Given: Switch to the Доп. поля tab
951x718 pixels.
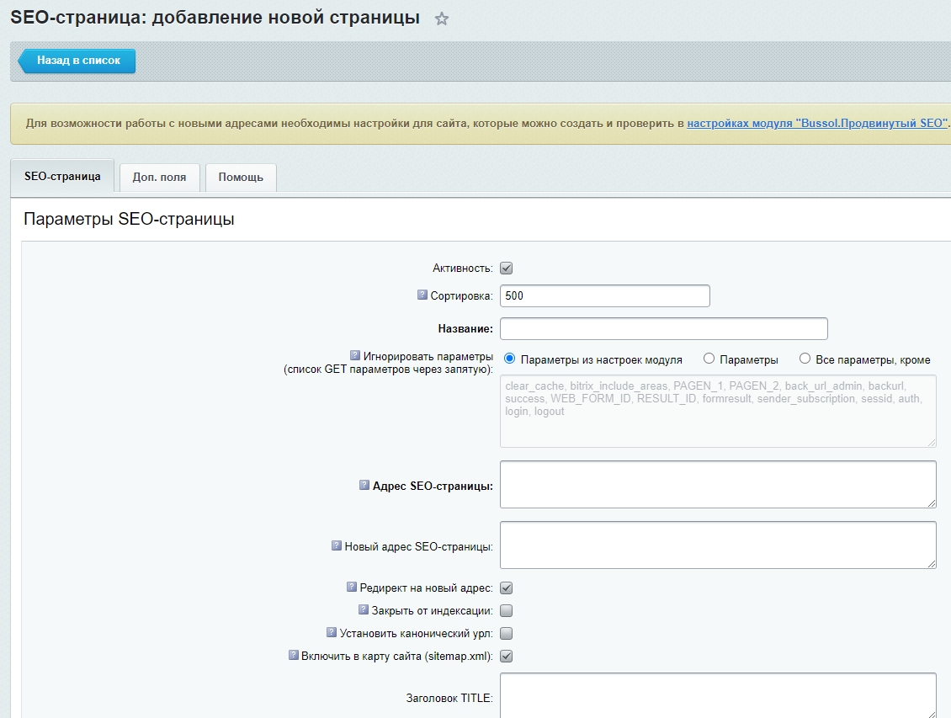Looking at the screenshot, I should coord(159,178).
